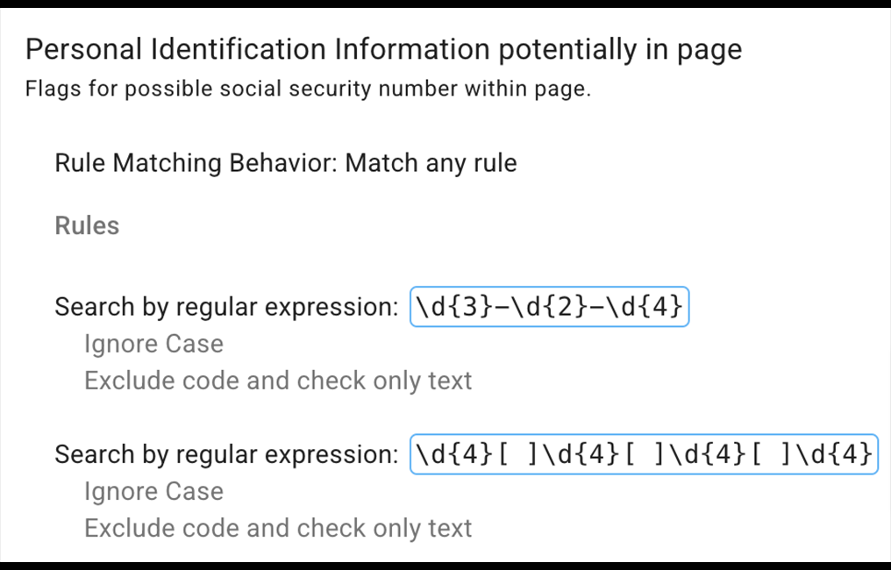Enable Ignore Case on the first rule

coord(153,344)
